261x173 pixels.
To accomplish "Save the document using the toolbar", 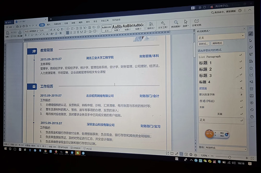I will pos(17,27).
